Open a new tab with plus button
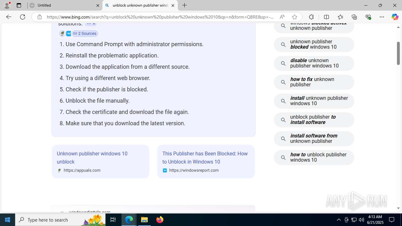The image size is (402, 226). coord(185,5)
